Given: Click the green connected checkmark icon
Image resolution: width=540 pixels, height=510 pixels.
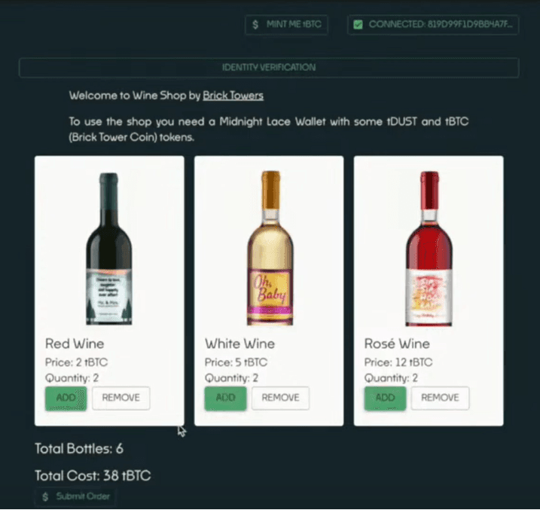Looking at the screenshot, I should (358, 25).
